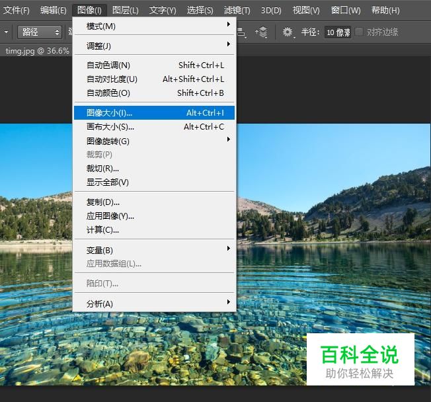Open the 图层(L) menu
Viewport: 431px width, 402px height.
[x=126, y=11]
